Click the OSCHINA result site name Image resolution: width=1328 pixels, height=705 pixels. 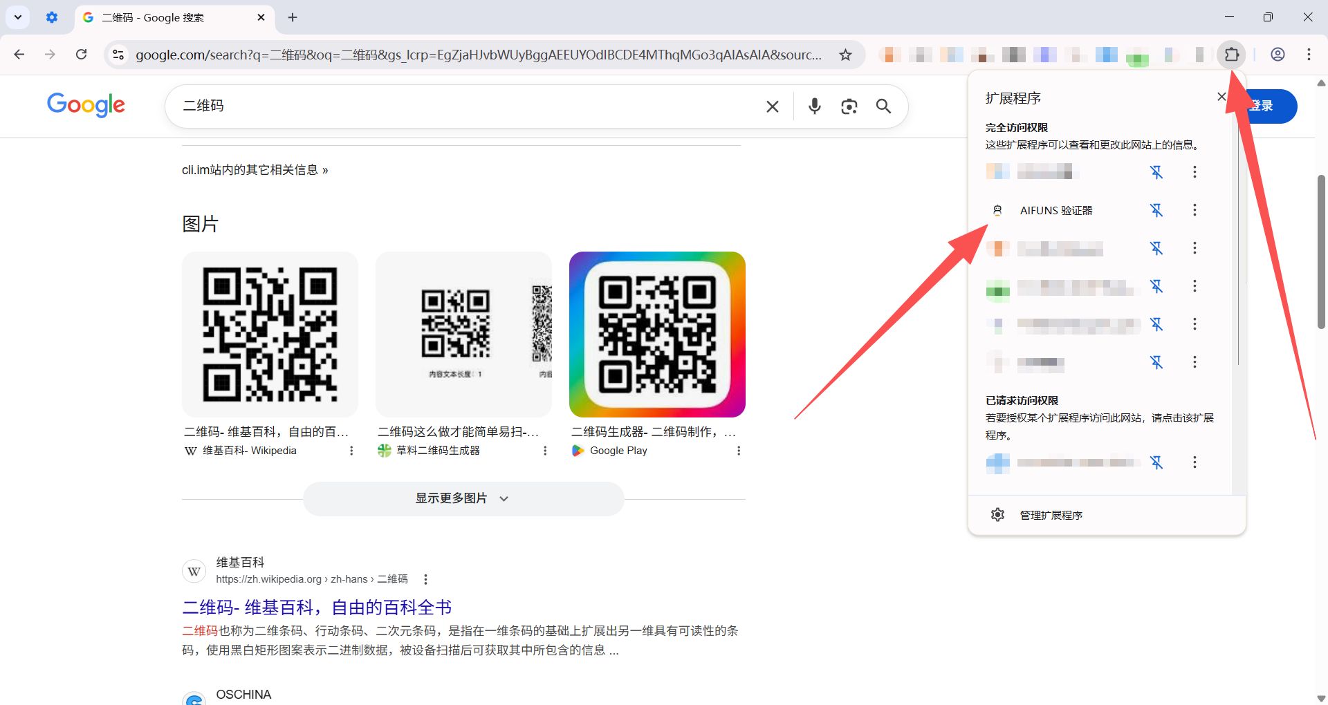coord(243,695)
